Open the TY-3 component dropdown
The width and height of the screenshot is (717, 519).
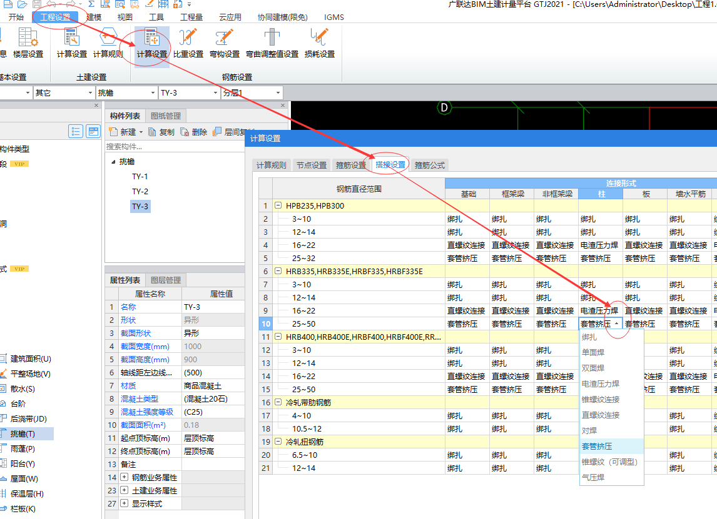(x=215, y=92)
